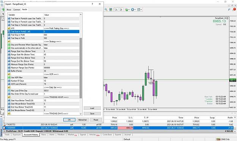Click the OK button

coord(69,120)
